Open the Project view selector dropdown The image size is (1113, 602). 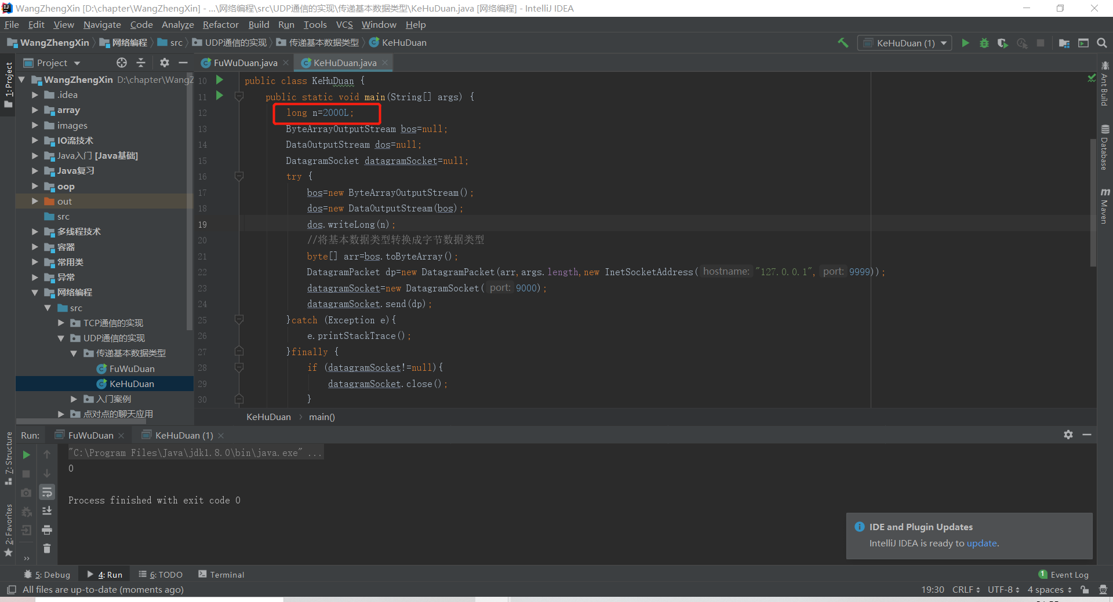pos(52,63)
